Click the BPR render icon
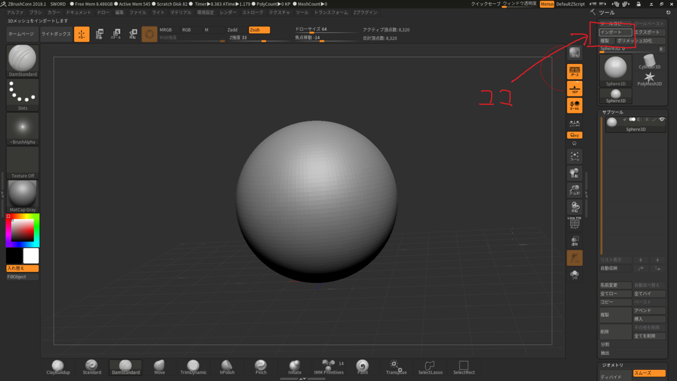The height and width of the screenshot is (381, 677). coord(574,54)
